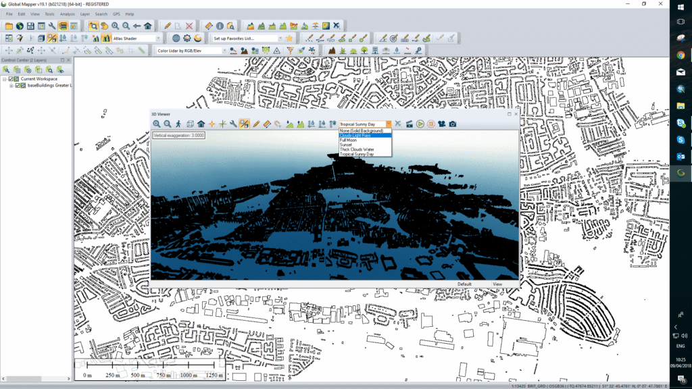Zoom out on the main map
The height and width of the screenshot is (389, 692).
(126, 26)
